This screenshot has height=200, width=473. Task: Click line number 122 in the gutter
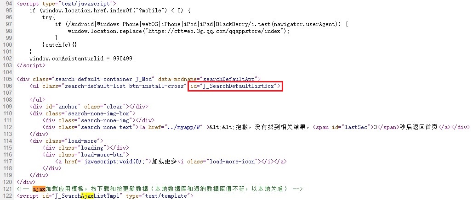click(x=9, y=196)
